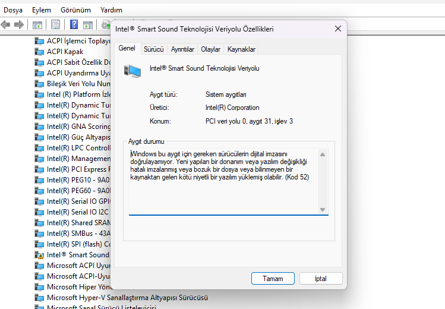Select the Microsoft ACPI Uyumlu row without hyphen
The height and width of the screenshot is (309, 445).
coord(72,266)
